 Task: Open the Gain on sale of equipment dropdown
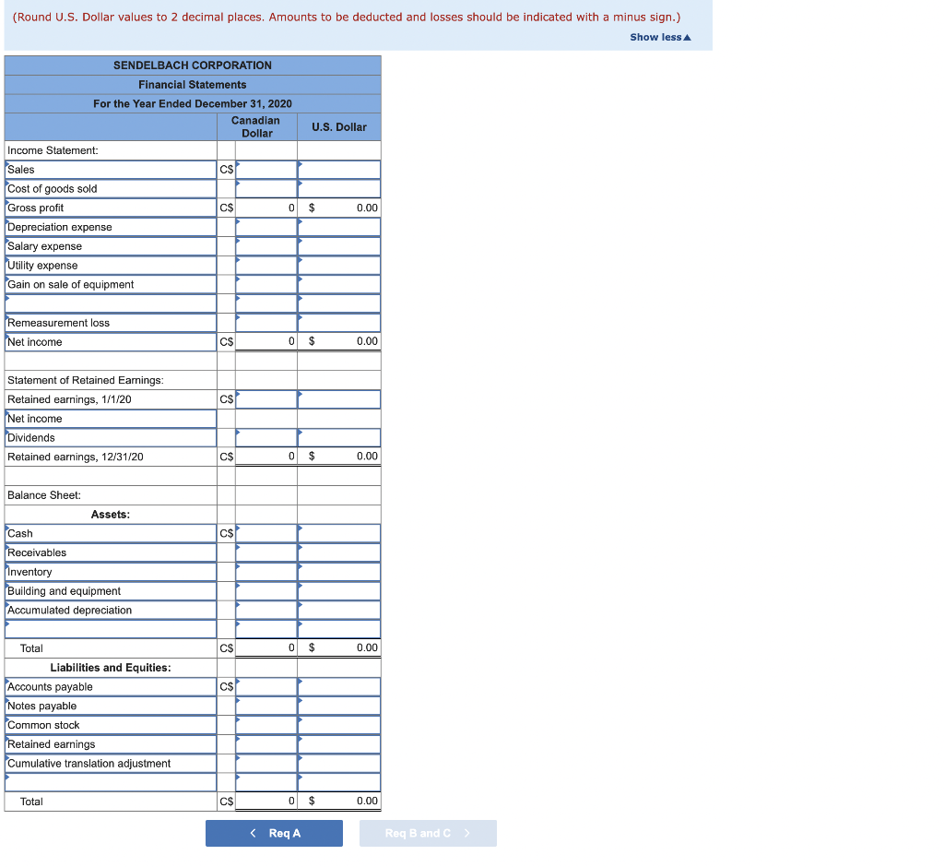[111, 284]
